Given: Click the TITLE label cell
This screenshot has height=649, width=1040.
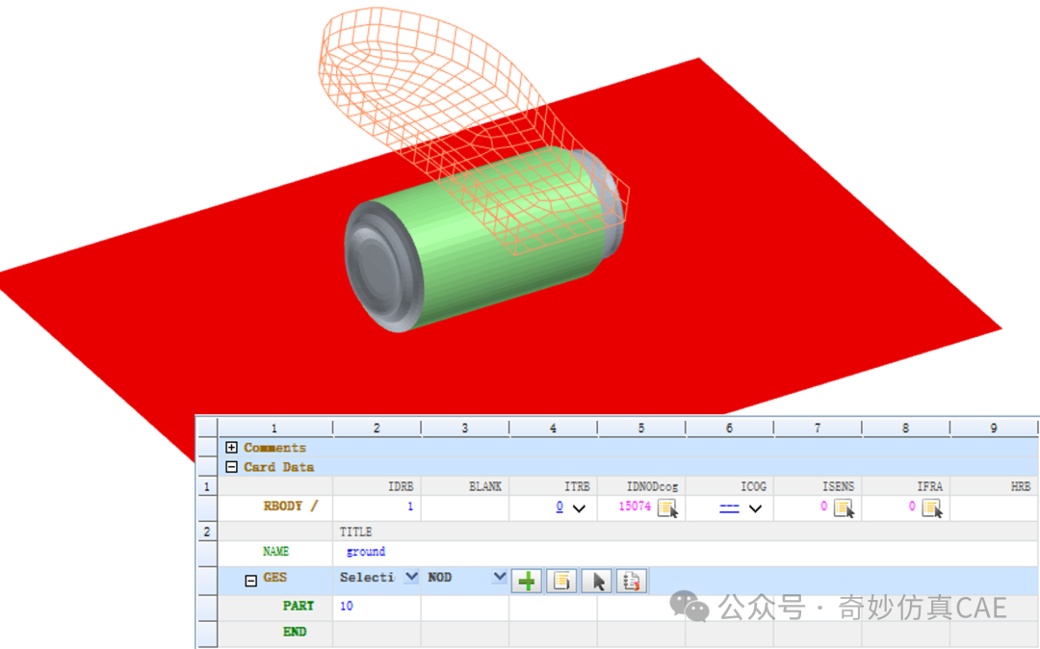Looking at the screenshot, I should click(355, 532).
